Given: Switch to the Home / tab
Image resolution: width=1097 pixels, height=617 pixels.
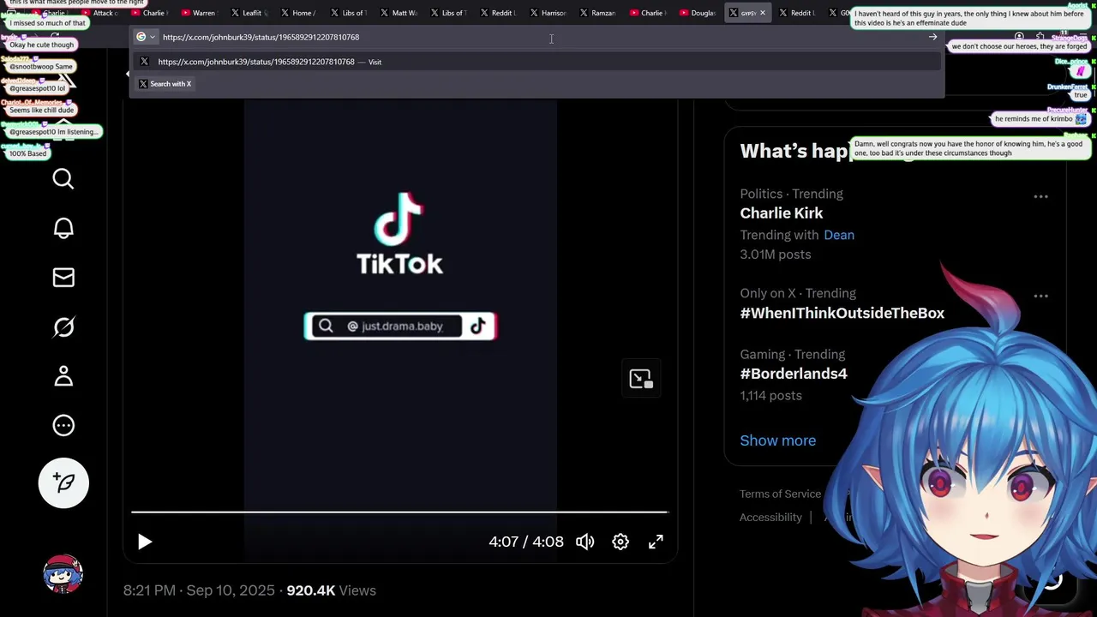Looking at the screenshot, I should 298,13.
